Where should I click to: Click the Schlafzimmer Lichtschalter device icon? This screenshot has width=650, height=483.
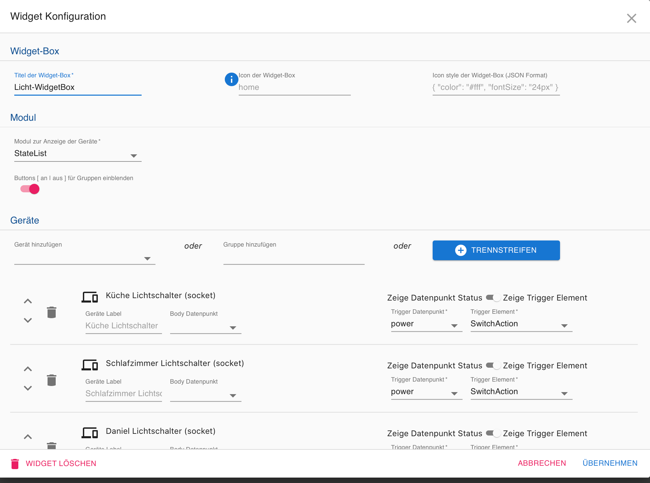click(x=90, y=365)
